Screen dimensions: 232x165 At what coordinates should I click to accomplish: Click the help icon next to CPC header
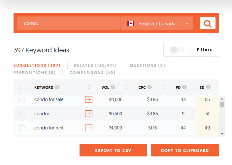149,87
